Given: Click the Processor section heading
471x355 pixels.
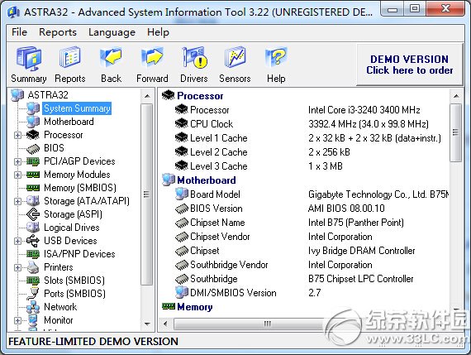Looking at the screenshot, I should pos(200,96).
